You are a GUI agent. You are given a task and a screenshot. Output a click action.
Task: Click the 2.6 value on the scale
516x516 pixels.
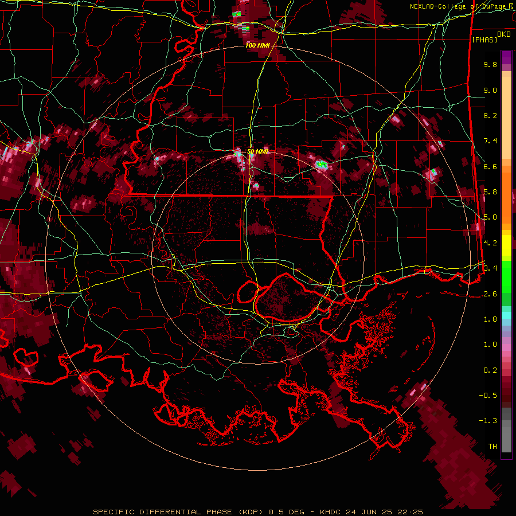(490, 294)
